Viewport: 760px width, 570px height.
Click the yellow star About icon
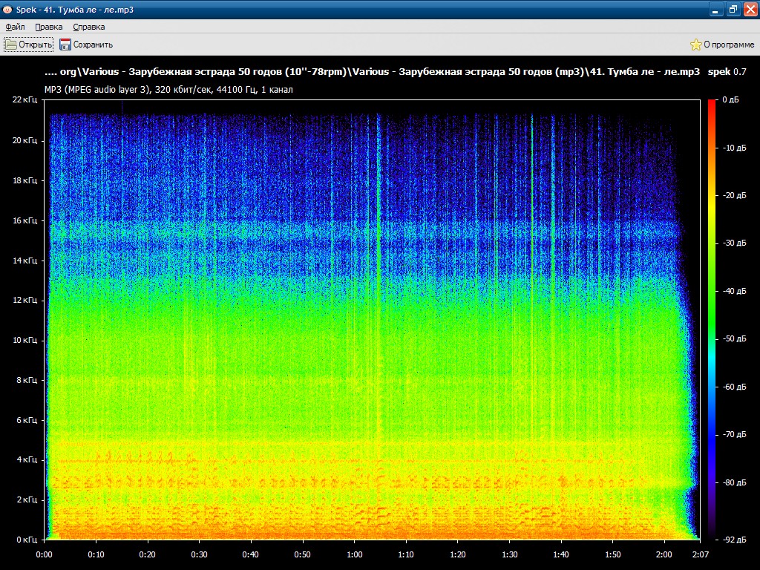[x=695, y=45]
